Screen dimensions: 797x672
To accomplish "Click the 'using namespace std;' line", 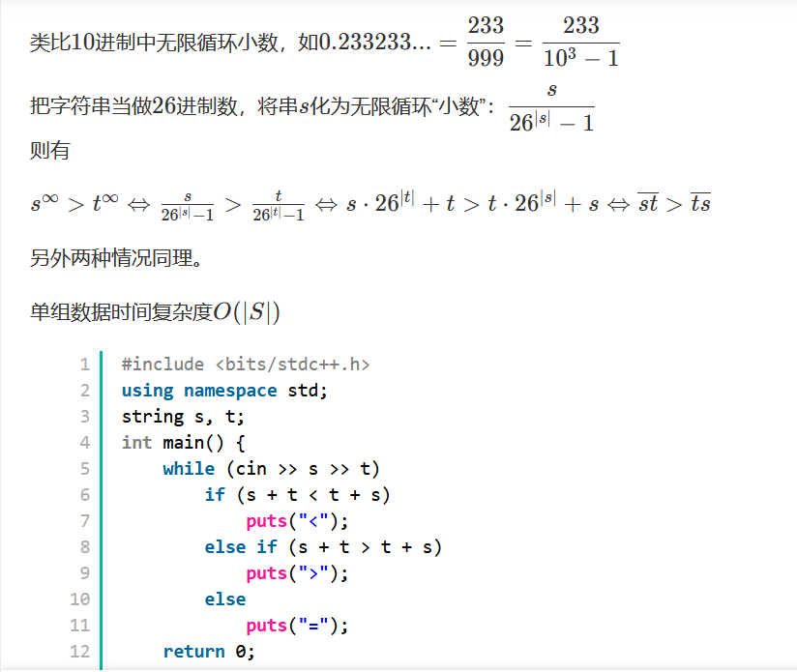I will pos(224,391).
